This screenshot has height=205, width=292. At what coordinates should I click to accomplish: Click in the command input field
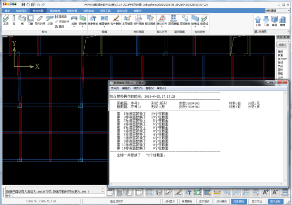pyautogui.click(x=58, y=196)
